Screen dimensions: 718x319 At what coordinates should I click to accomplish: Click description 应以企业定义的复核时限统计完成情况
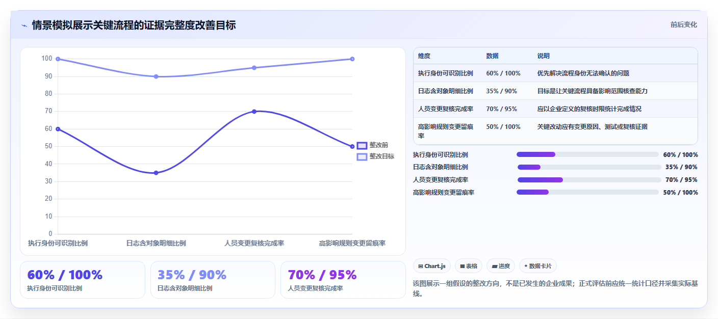pyautogui.click(x=589, y=109)
